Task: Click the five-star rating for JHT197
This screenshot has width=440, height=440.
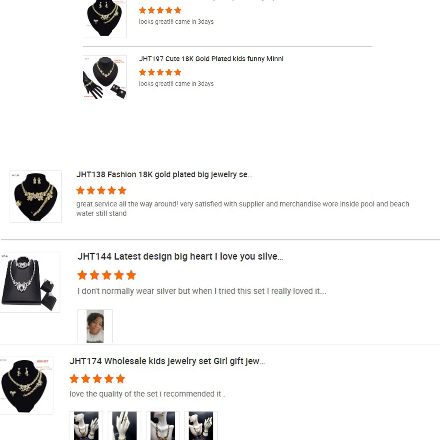Action: [x=160, y=73]
